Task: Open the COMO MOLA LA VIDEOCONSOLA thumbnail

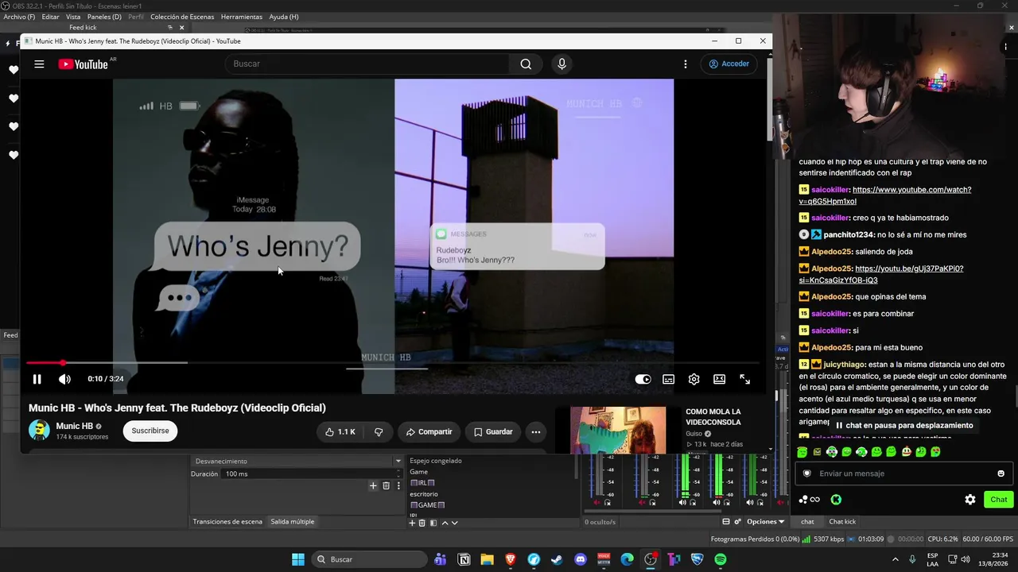Action: click(x=618, y=430)
